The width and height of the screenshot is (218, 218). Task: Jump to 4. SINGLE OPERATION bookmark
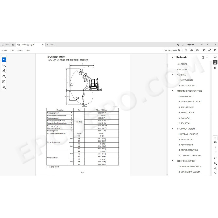click(x=188, y=150)
